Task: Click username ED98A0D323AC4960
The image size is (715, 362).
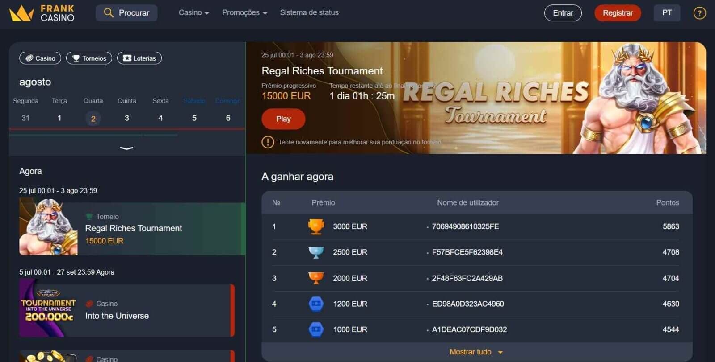Action: click(x=468, y=304)
